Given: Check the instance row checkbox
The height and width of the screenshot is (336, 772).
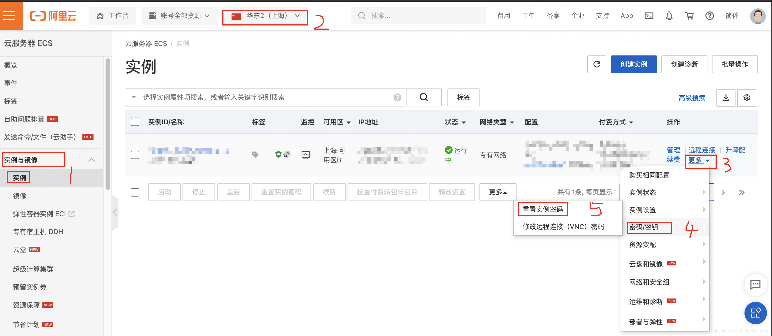Looking at the screenshot, I should pos(135,155).
